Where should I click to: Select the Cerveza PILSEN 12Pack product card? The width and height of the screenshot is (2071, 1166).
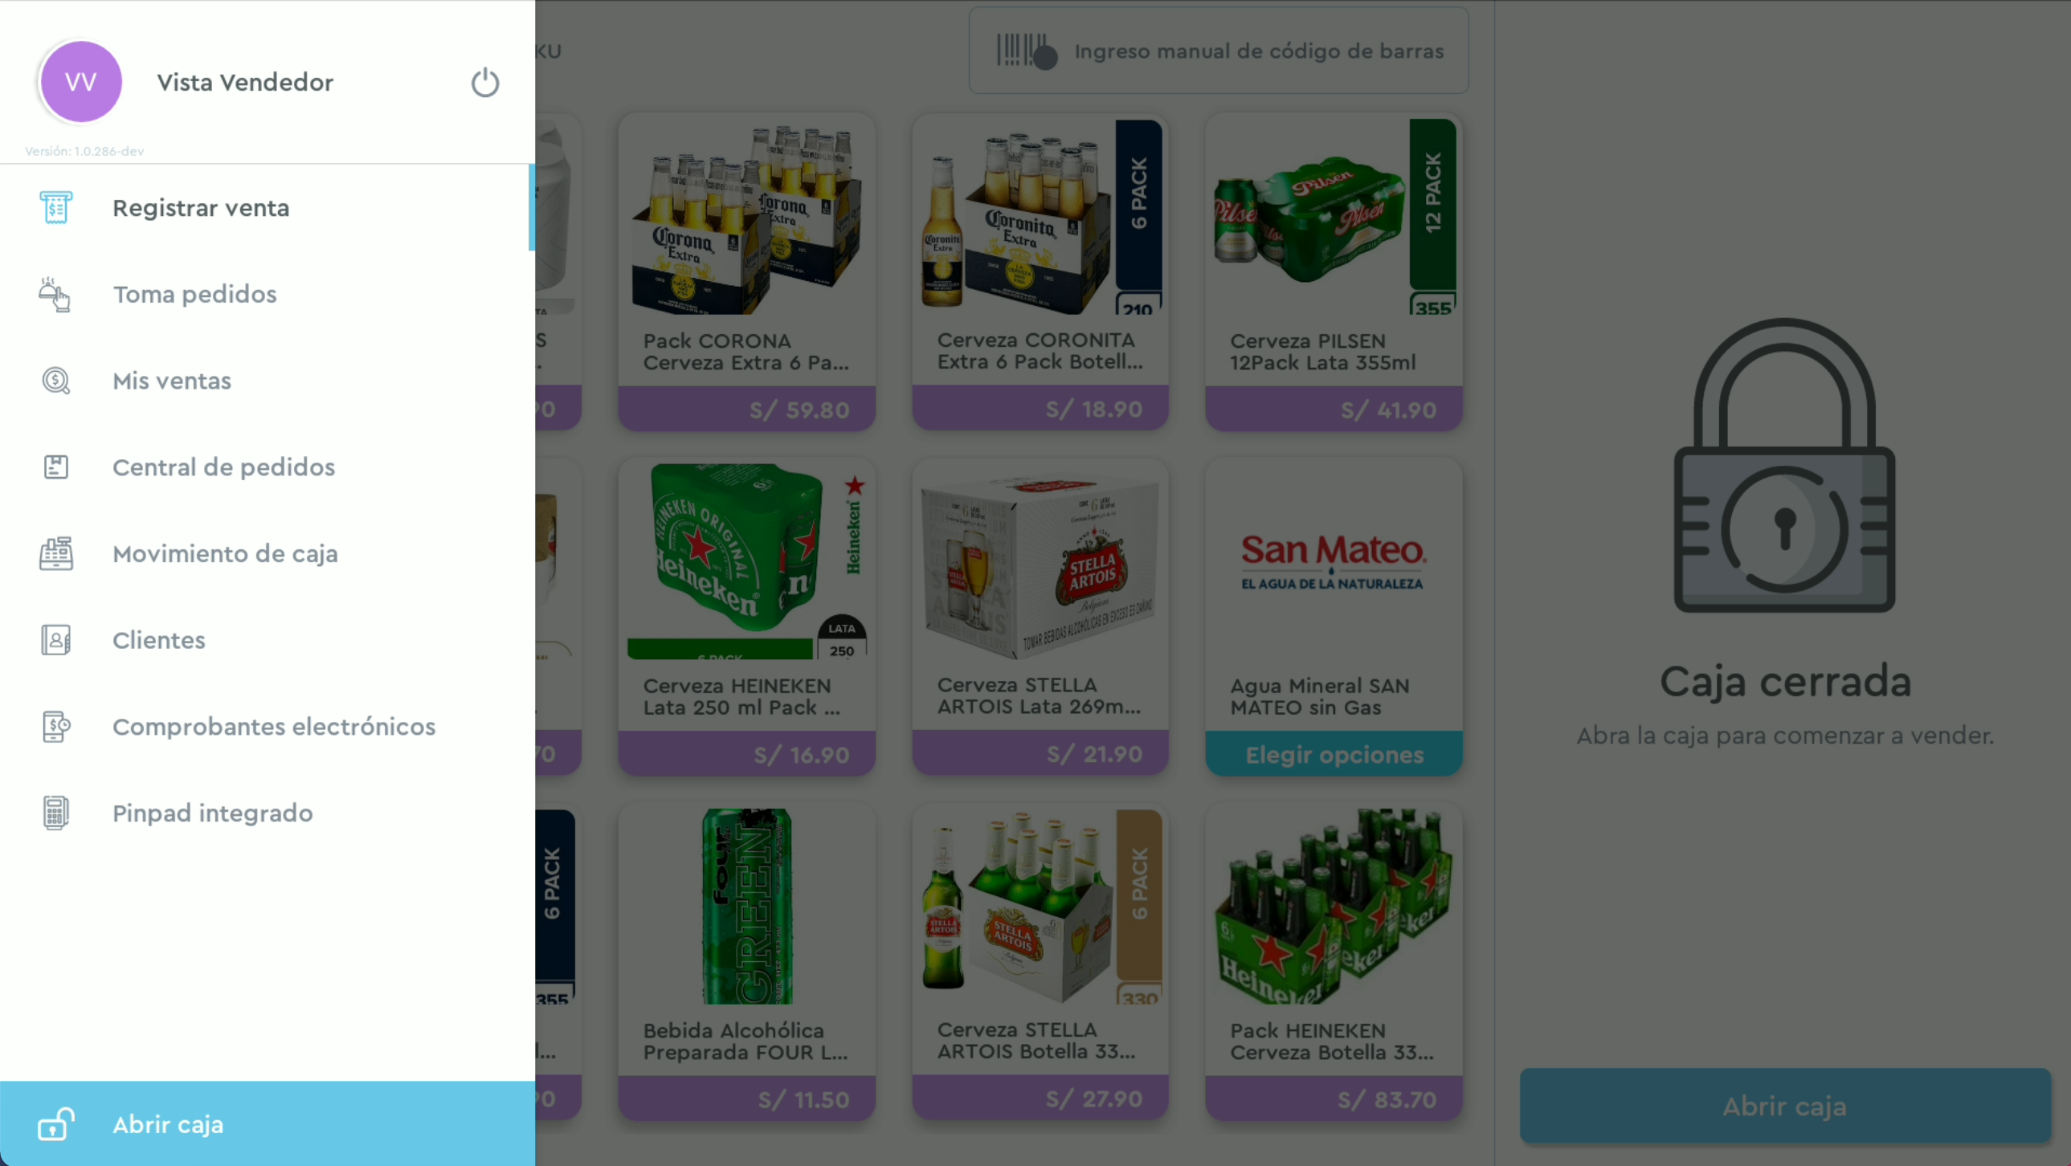[x=1334, y=272]
